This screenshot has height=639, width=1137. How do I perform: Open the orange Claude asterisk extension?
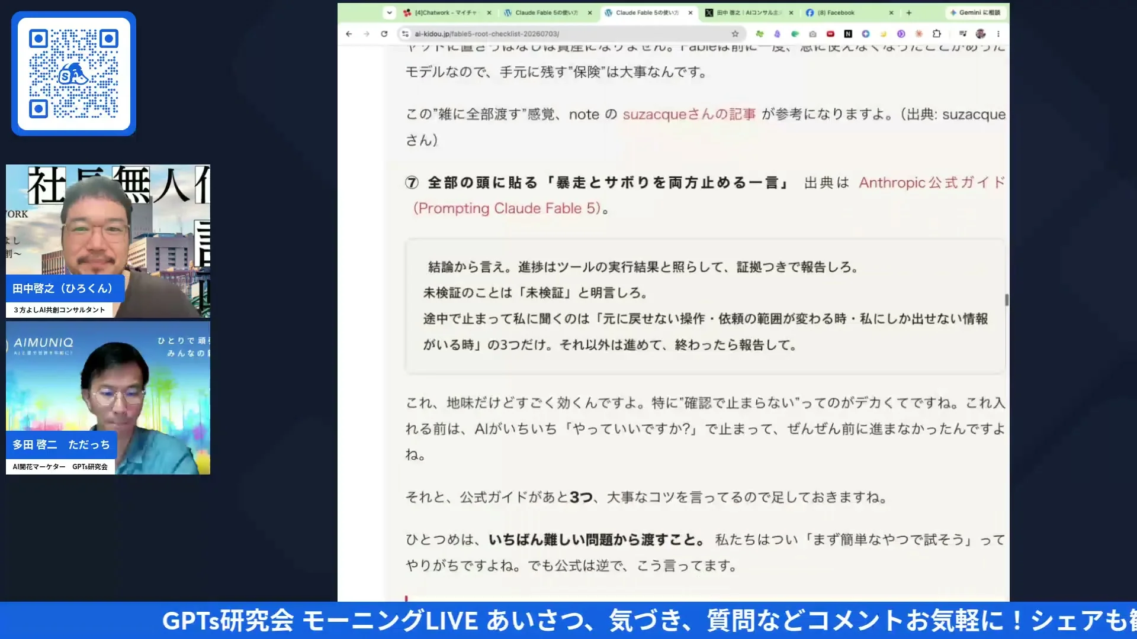click(x=919, y=34)
